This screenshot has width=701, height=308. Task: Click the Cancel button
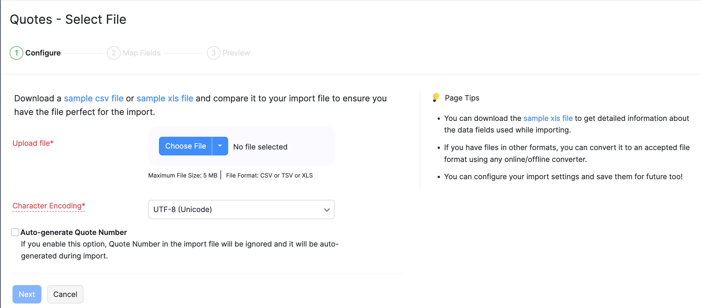tap(65, 294)
